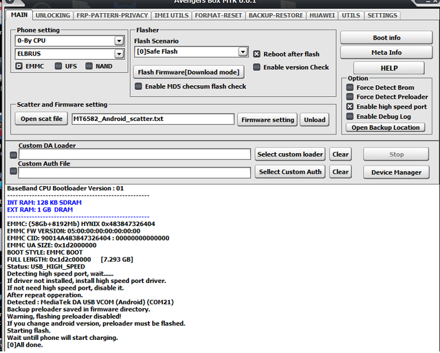The width and height of the screenshot is (440, 353).
Task: Click the Stop button
Action: tap(396, 155)
